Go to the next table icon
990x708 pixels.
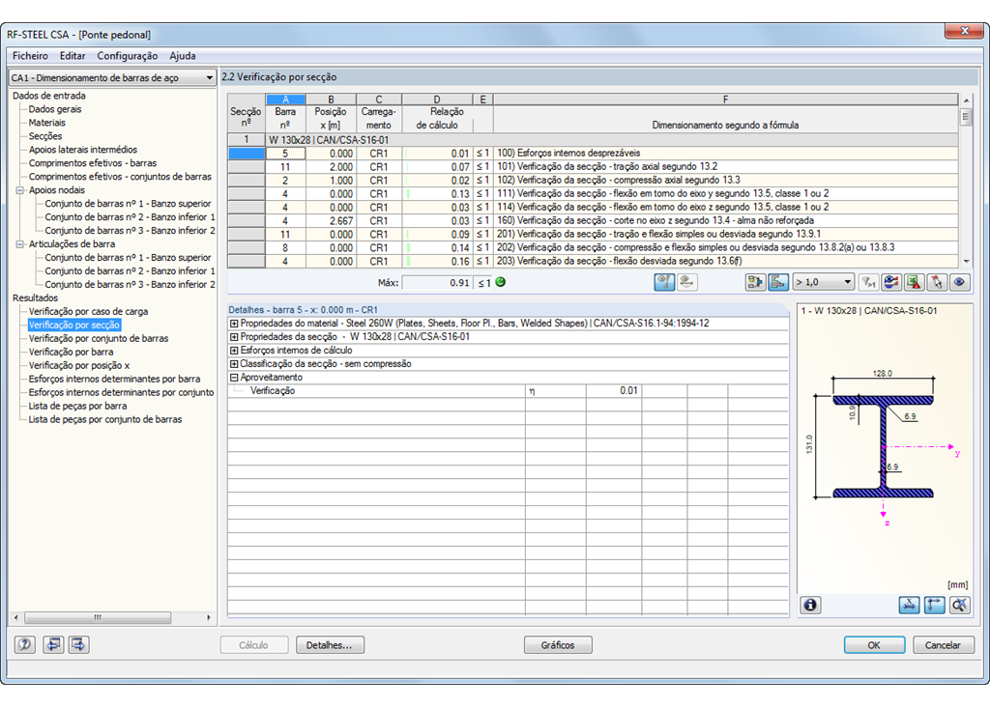79,645
